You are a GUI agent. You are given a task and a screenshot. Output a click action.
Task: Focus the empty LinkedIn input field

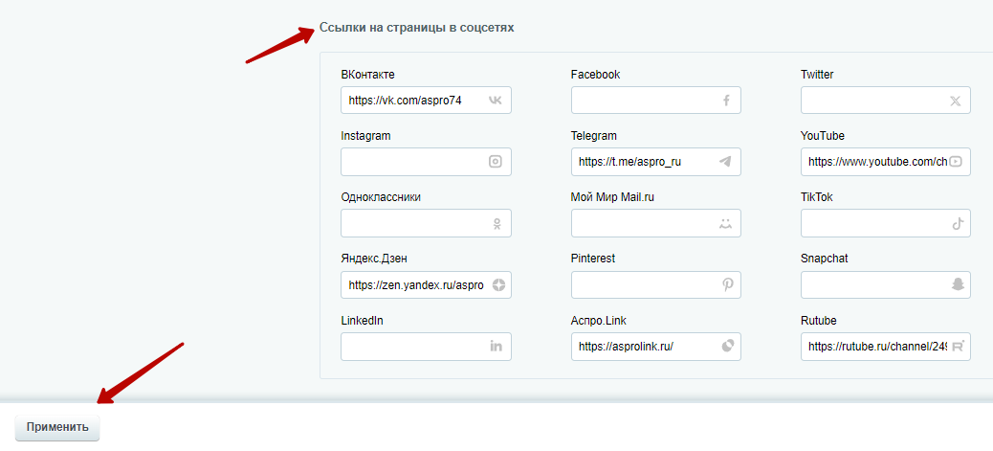point(426,347)
